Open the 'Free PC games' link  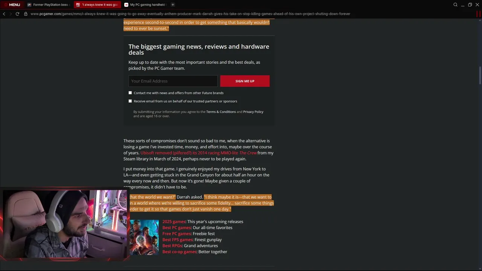click(177, 234)
